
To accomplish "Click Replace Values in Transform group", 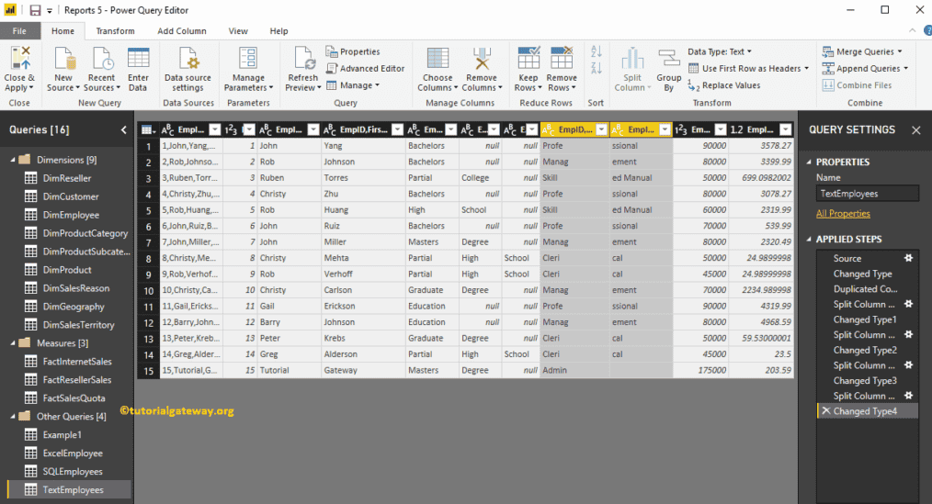I will [x=724, y=85].
